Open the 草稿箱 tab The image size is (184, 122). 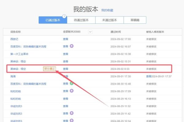pos(135,20)
